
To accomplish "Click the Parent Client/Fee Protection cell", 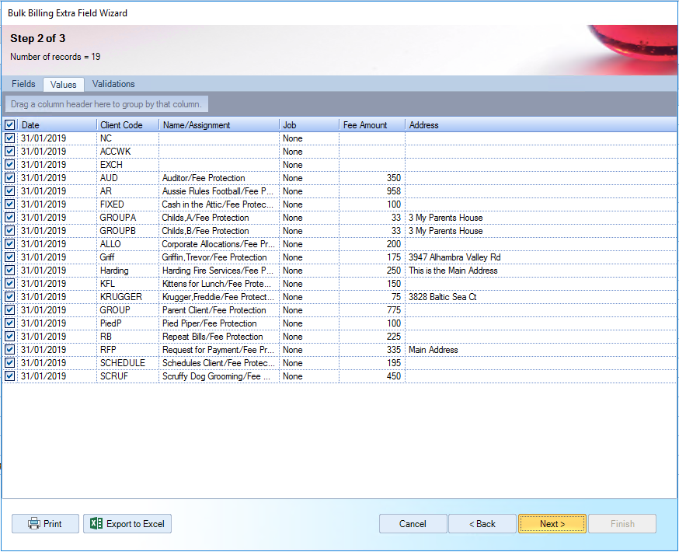I will coord(219,310).
